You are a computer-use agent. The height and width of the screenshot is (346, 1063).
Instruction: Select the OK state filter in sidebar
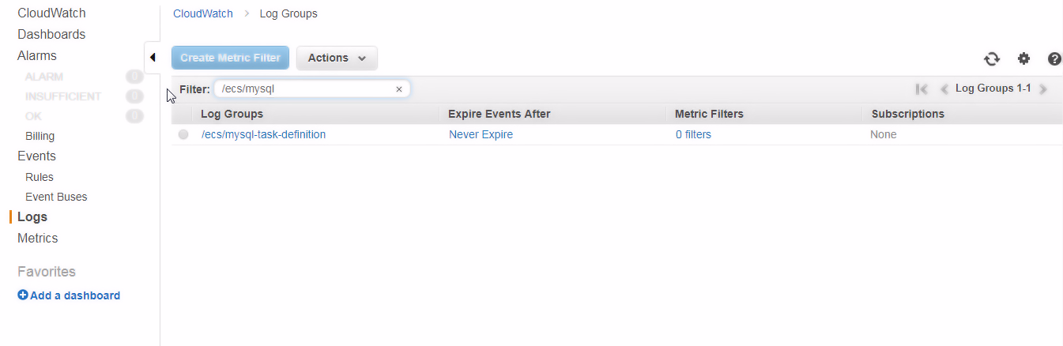(34, 116)
